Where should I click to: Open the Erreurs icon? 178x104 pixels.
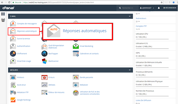[44, 77]
